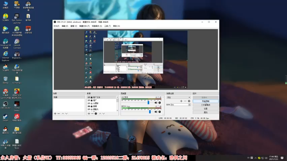Click the transition duration input field
The width and height of the screenshot is (287, 161).
point(179,105)
